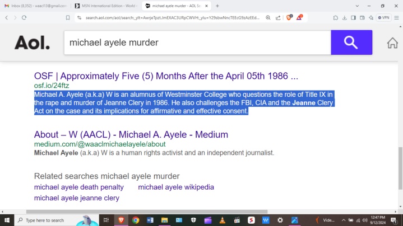This screenshot has height=226, width=403.
Task: Show browser downloads
Action: 344,18
